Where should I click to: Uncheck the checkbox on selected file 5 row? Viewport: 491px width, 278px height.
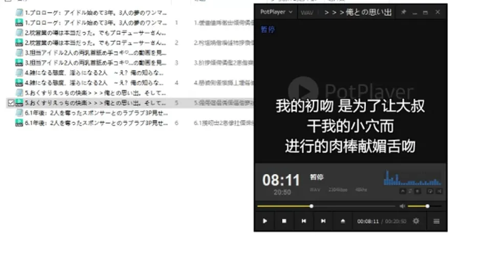coord(11,103)
